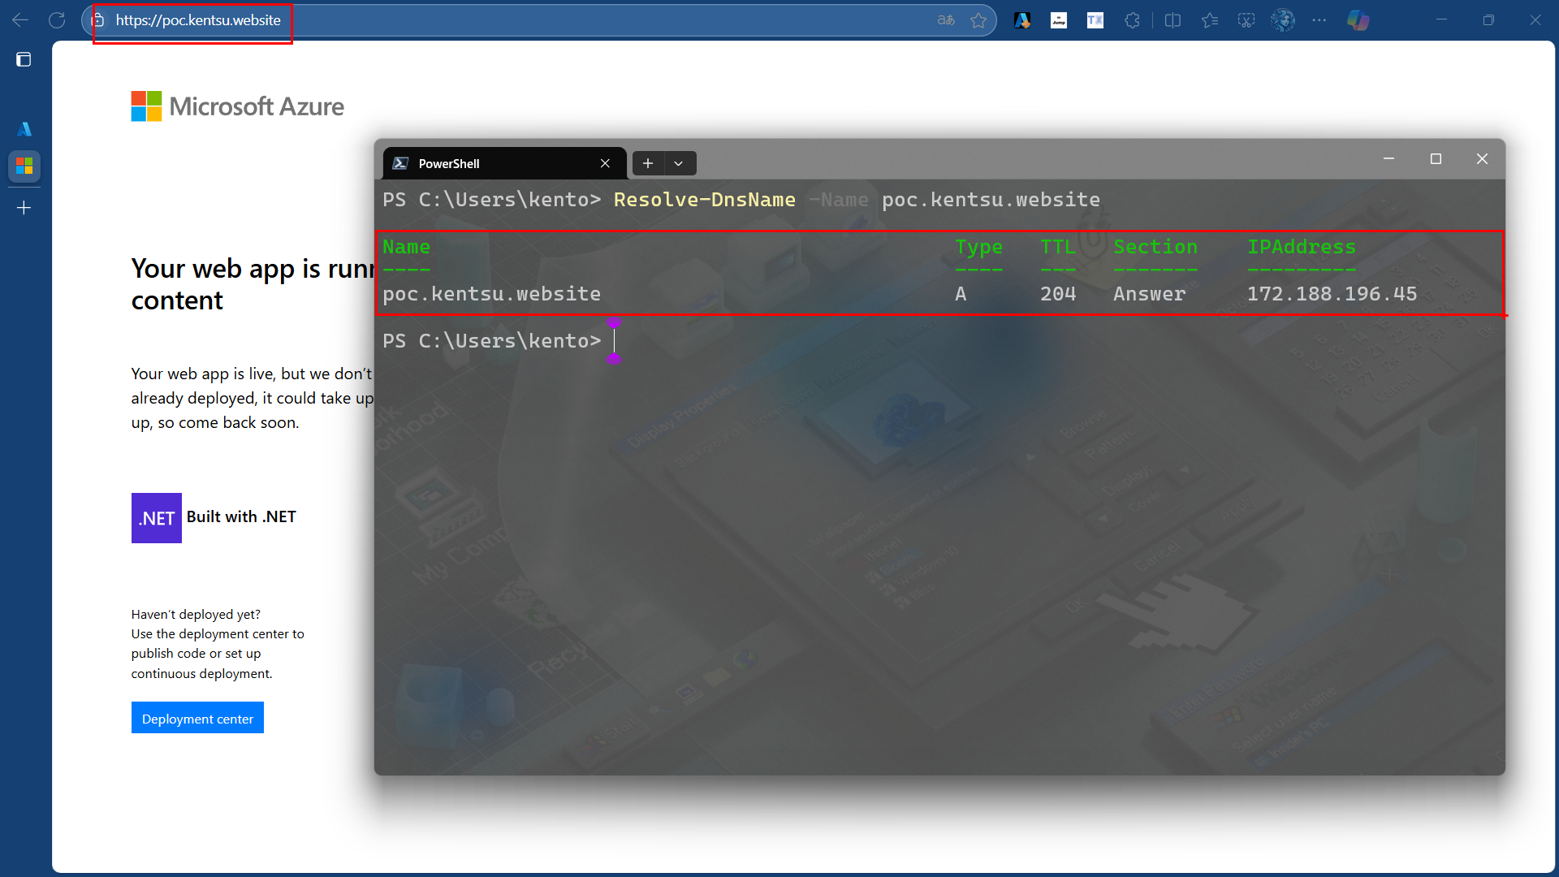Go back in the browser
This screenshot has height=877, width=1559.
pos(20,20)
